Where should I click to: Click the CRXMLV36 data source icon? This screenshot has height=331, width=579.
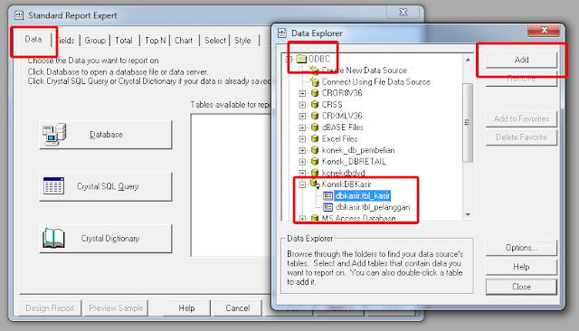point(315,116)
